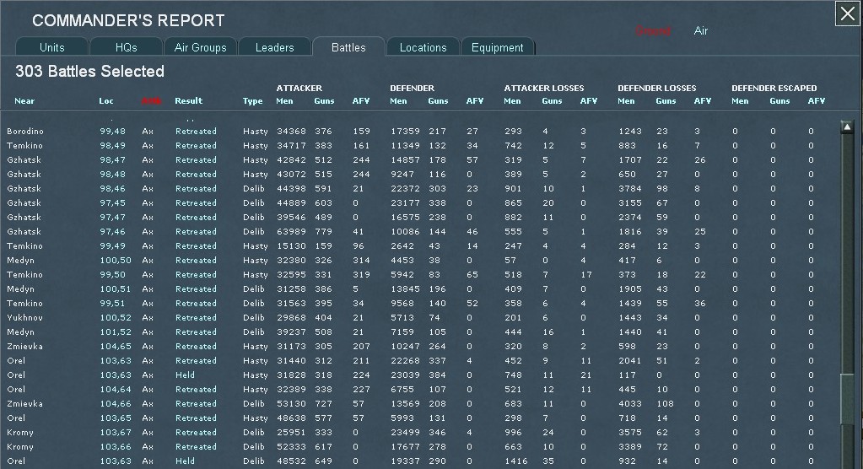View the Equipment tab

coord(497,47)
